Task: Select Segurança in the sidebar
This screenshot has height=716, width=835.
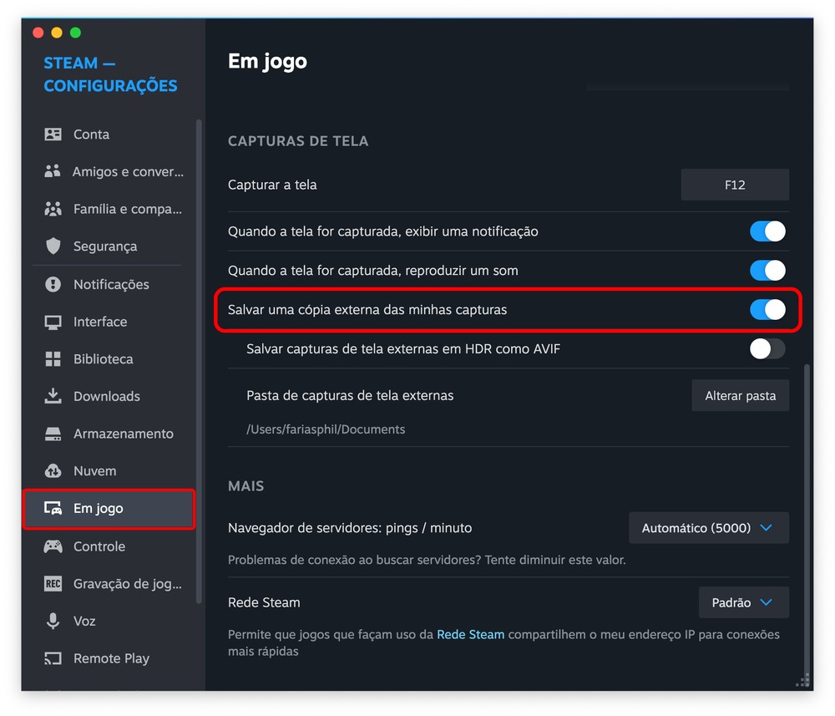Action: [109, 246]
